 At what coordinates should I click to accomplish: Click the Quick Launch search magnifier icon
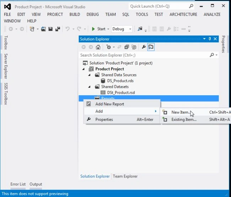pos(191,6)
